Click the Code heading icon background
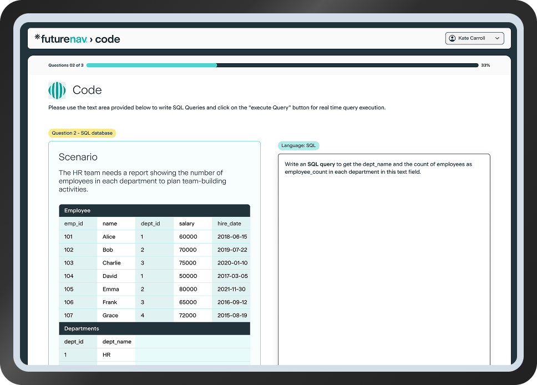Viewport: 537px width, 385px height. [x=57, y=90]
